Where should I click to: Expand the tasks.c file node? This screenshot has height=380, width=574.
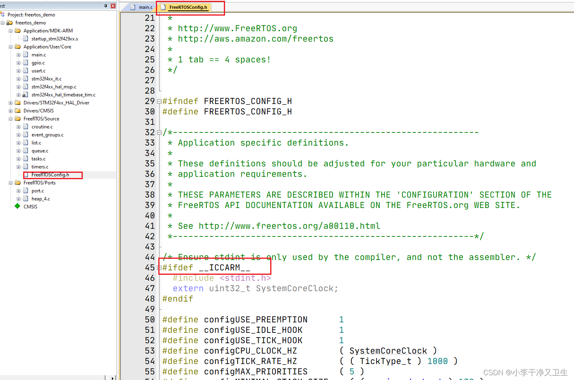pyautogui.click(x=18, y=159)
